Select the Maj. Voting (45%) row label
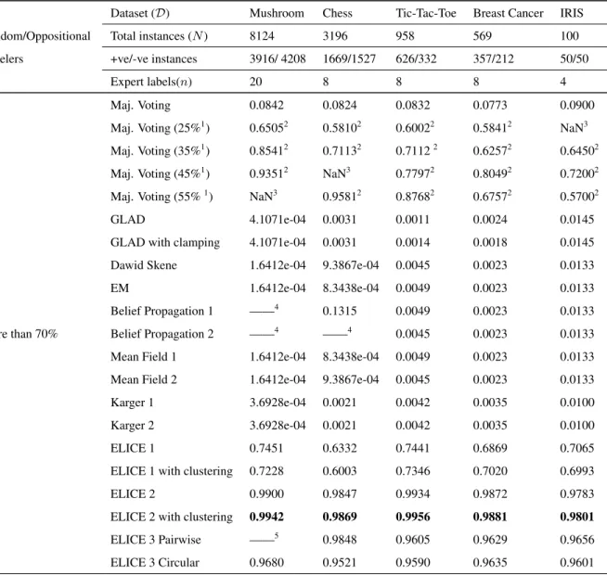The image size is (607, 576). 160,173
